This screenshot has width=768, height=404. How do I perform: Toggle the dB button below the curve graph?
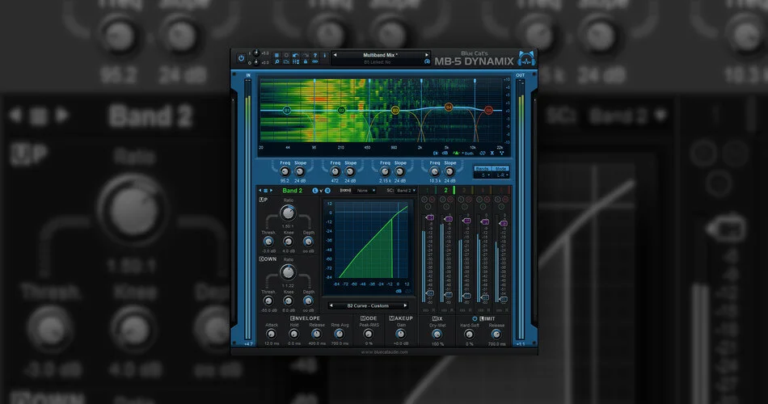click(399, 292)
